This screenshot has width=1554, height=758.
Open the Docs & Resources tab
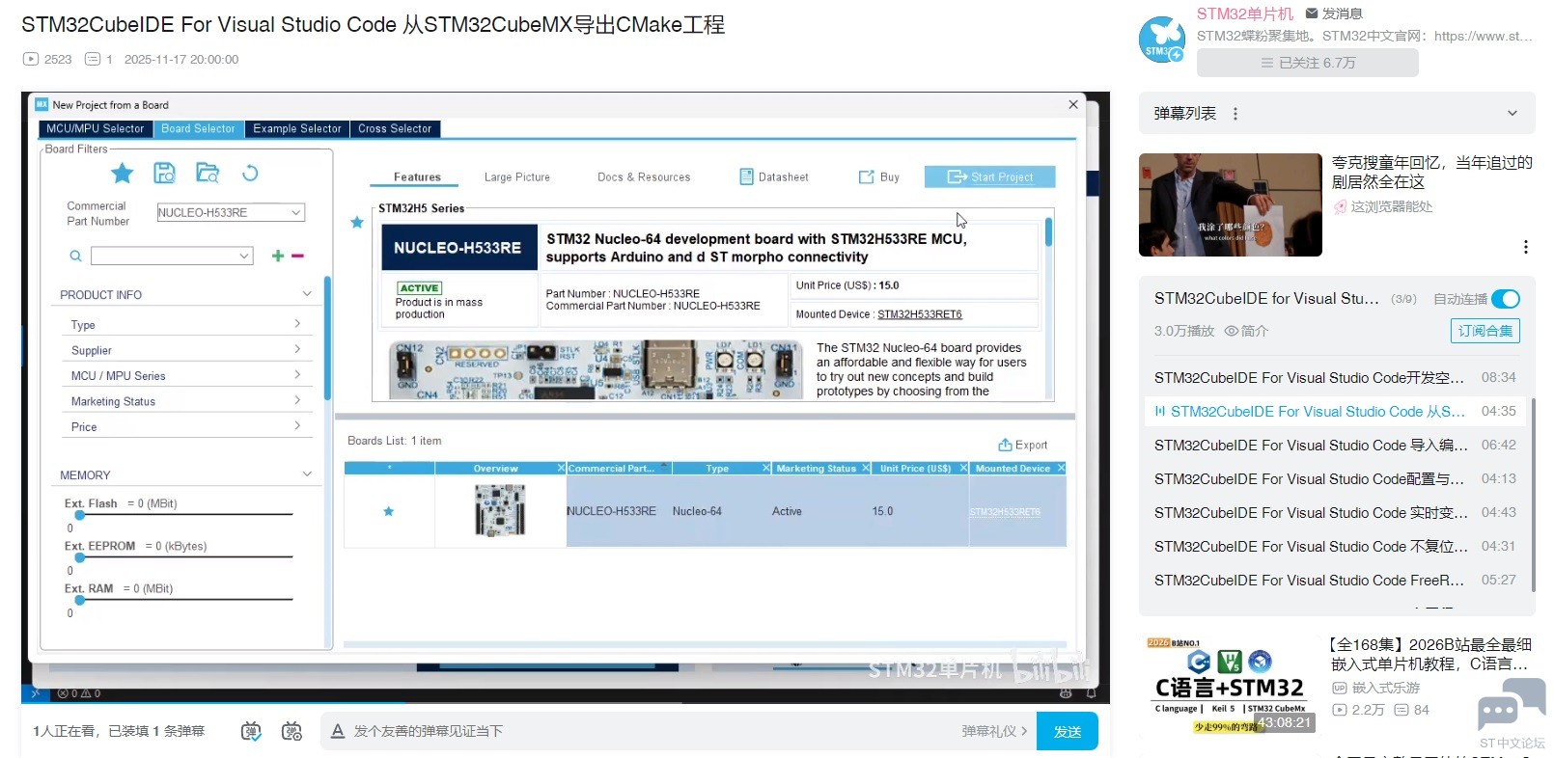pos(644,177)
